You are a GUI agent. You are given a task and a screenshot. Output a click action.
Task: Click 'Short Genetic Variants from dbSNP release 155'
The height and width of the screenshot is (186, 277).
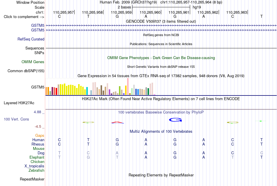tap(161, 67)
